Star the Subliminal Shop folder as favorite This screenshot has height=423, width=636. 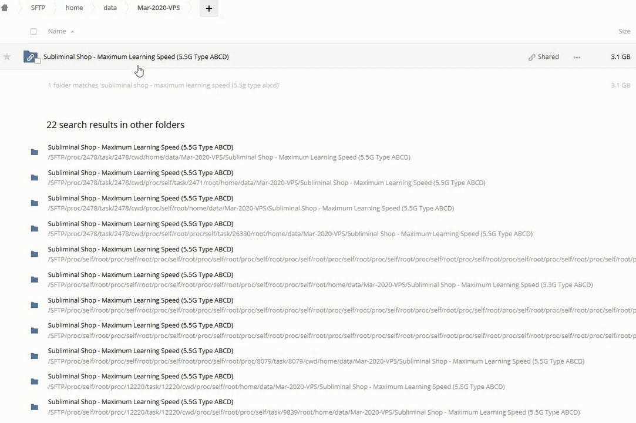coord(7,57)
